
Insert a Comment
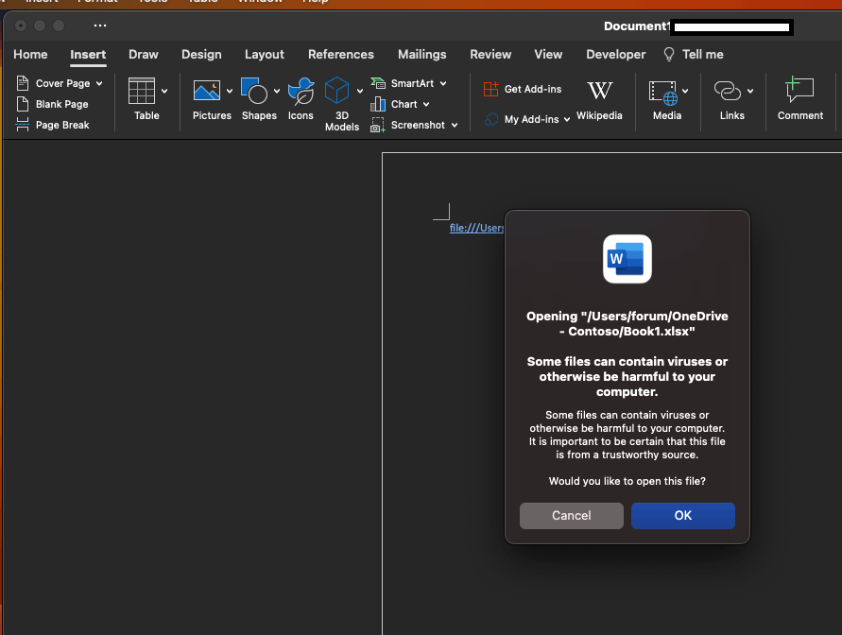point(800,99)
